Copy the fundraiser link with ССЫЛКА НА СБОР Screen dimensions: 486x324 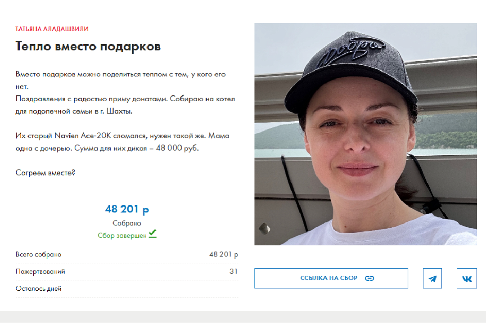[x=331, y=279]
